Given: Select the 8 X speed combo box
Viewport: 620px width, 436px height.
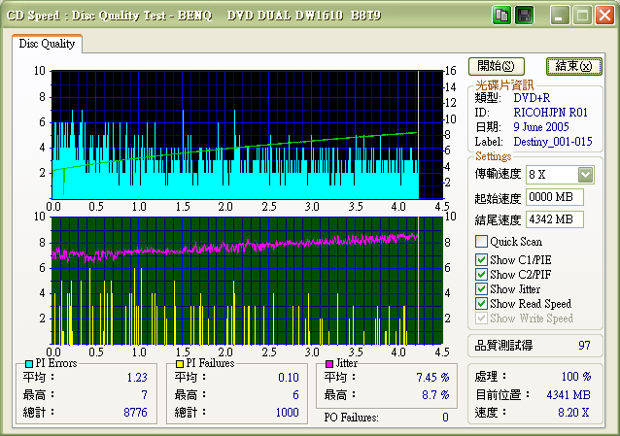Looking at the screenshot, I should [x=560, y=175].
